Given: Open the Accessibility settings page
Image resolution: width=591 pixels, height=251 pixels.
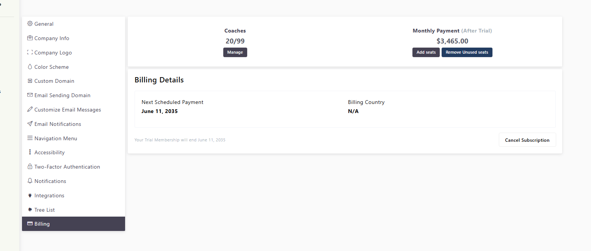Looking at the screenshot, I should point(49,152).
